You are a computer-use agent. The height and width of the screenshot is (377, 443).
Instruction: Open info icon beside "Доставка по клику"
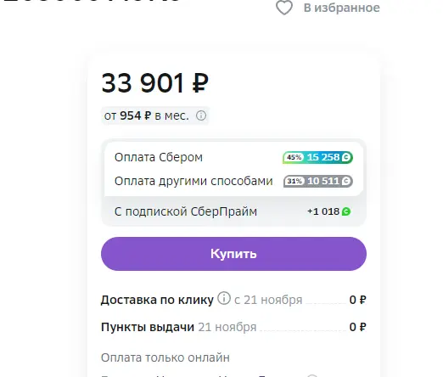point(224,298)
